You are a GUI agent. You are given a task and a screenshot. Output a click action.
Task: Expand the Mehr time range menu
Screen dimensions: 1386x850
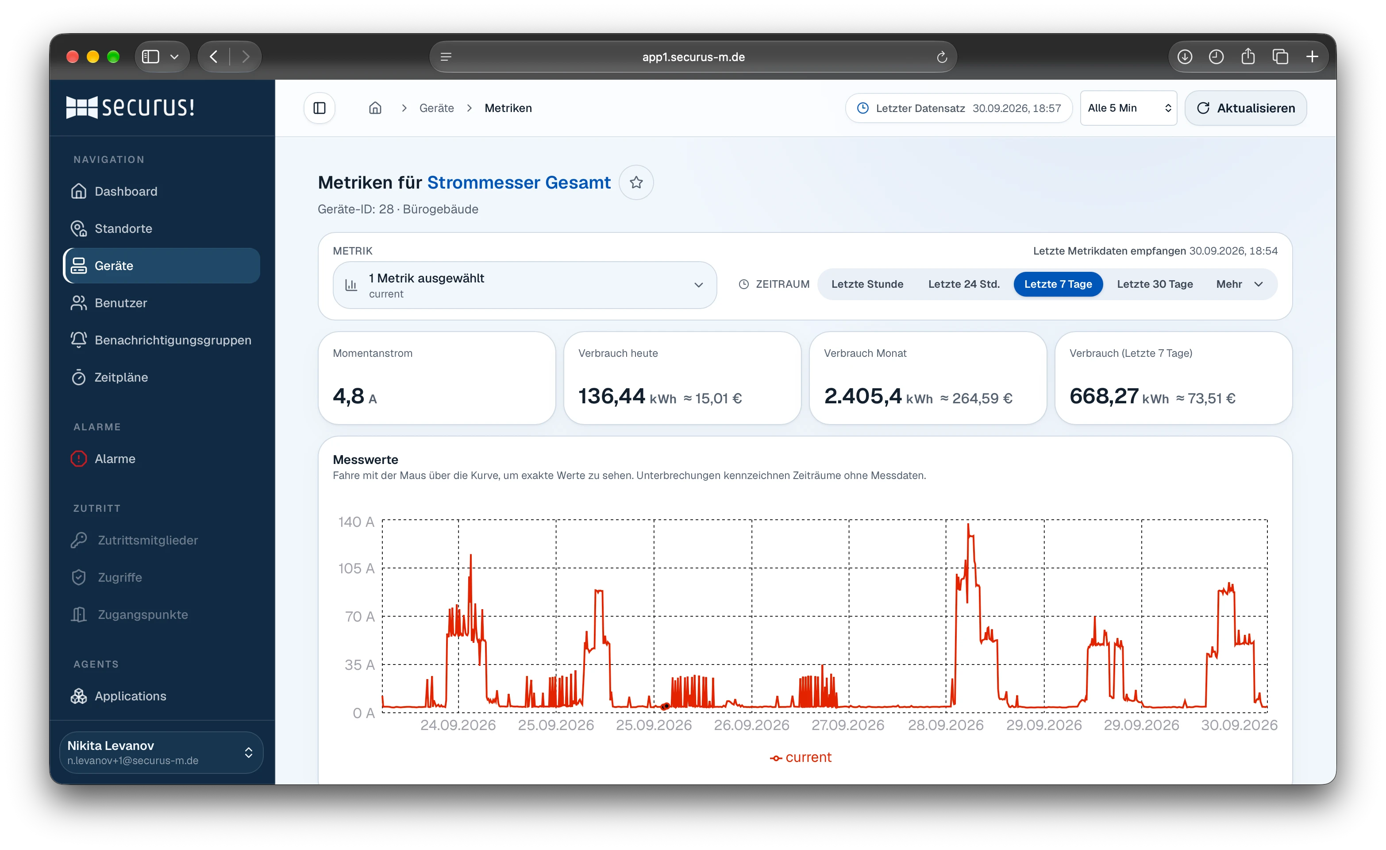1239,284
